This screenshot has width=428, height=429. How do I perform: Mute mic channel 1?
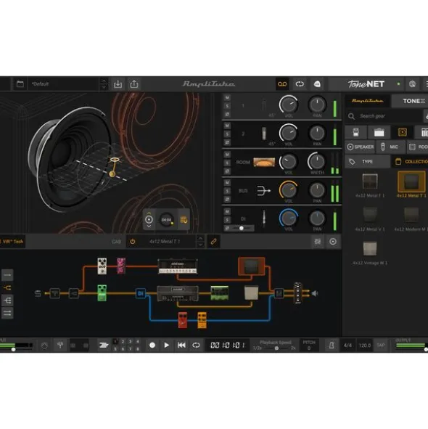(227, 98)
